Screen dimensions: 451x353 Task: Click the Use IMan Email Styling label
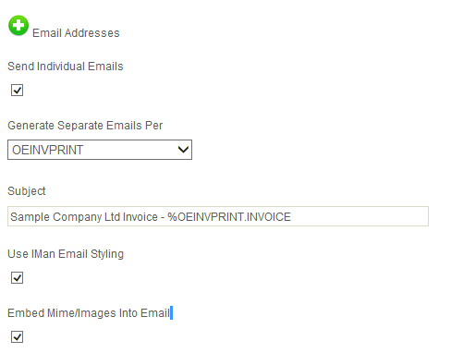coord(66,254)
